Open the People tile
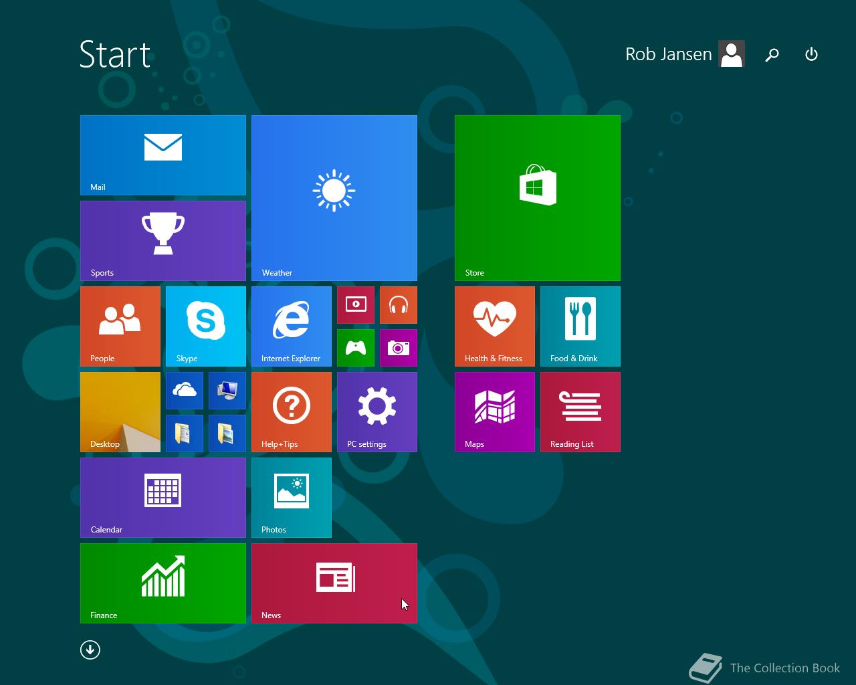The width and height of the screenshot is (856, 685). 120,326
